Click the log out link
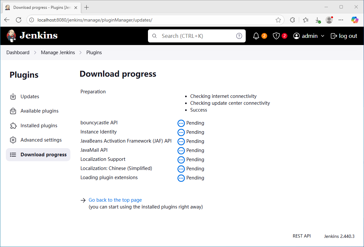Screen dimensions: 364x247 344,36
